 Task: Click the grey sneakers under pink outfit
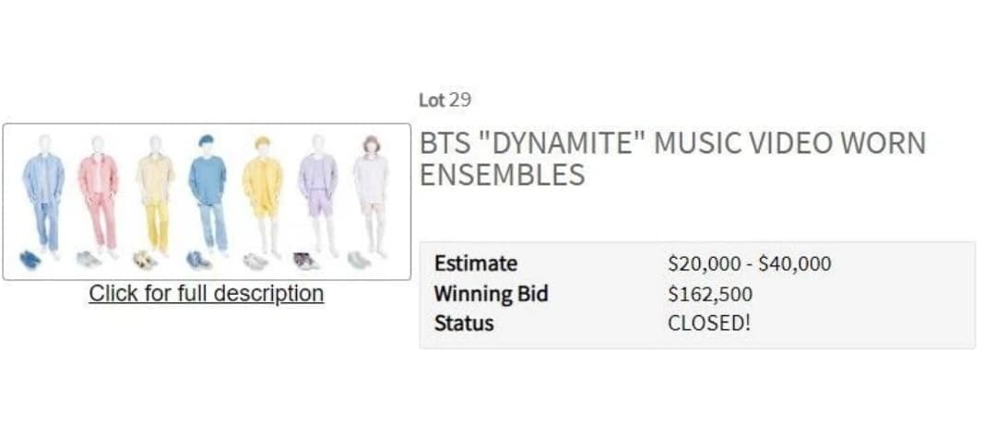(89, 260)
